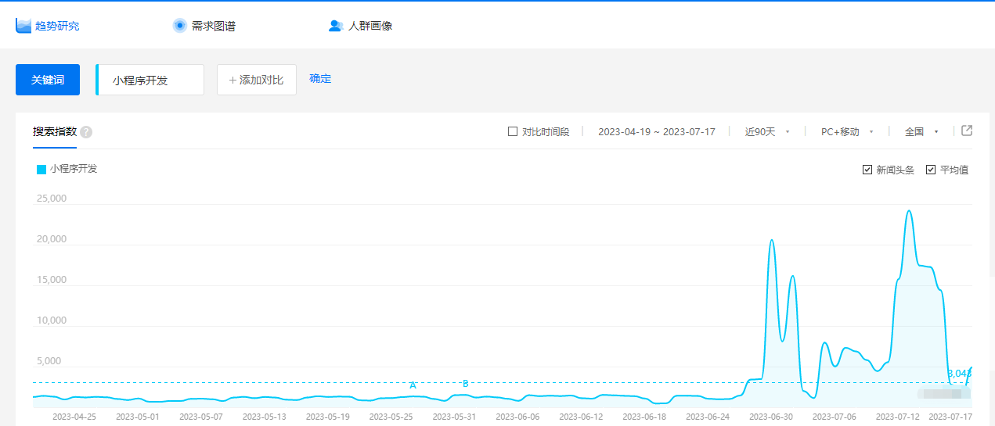
Task: Click news marker A on the chart
Action: pos(413,385)
